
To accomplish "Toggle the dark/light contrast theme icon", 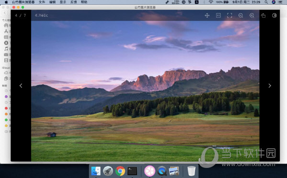I will 275,15.
